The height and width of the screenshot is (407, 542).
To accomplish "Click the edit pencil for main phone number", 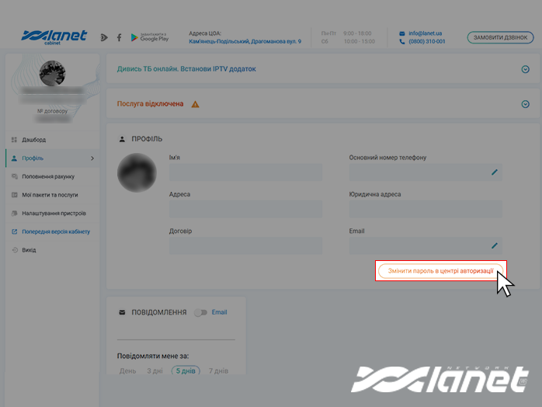I will (495, 172).
